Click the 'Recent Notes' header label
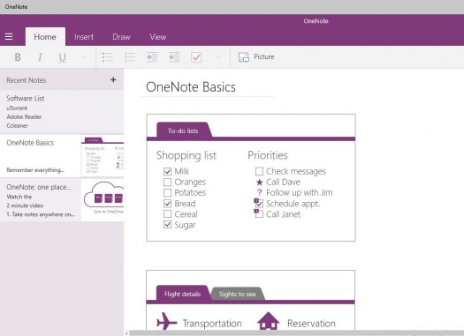 point(26,80)
